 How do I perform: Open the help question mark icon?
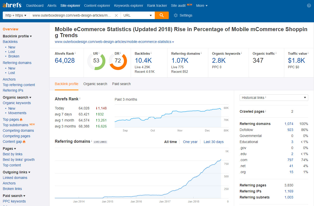point(309,6)
